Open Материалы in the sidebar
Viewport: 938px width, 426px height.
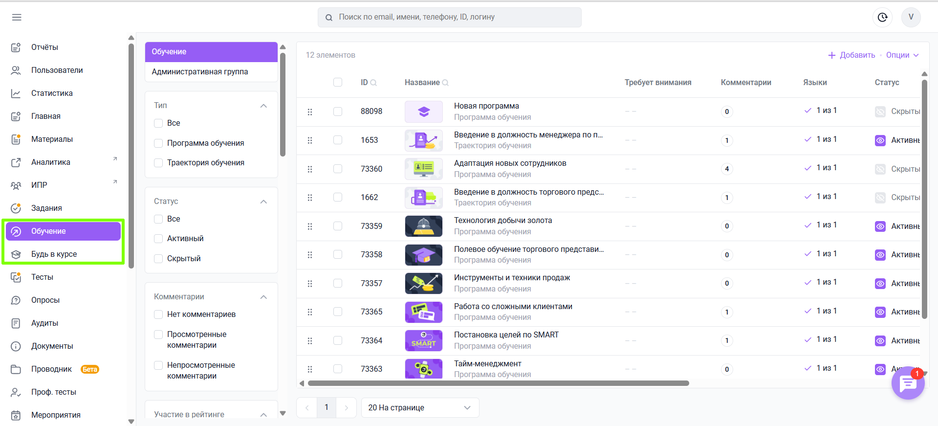pos(52,139)
